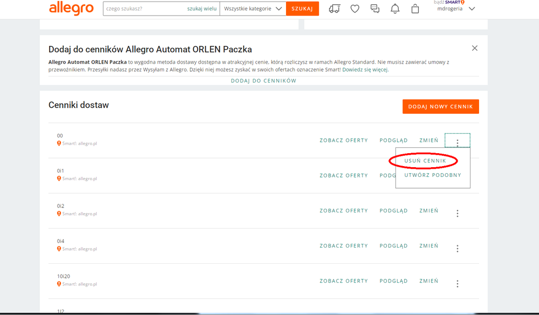
Task: Click the SZUKAJ search button
Action: point(302,9)
